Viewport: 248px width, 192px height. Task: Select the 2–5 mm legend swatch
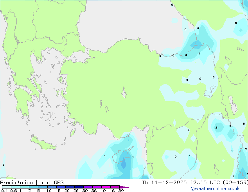pos(34,187)
